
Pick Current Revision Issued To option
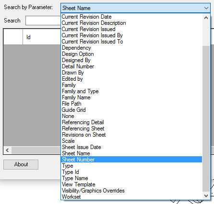[x=131, y=42]
